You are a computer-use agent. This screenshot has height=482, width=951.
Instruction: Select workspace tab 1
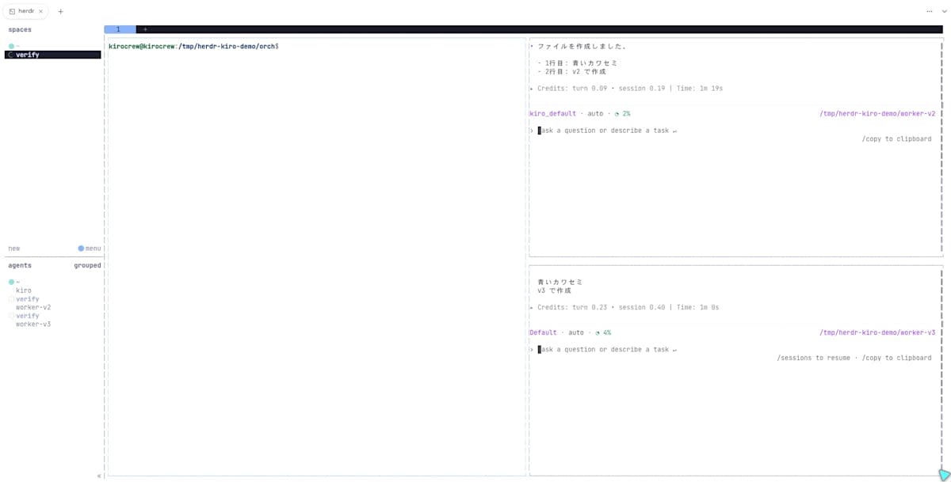tap(120, 29)
